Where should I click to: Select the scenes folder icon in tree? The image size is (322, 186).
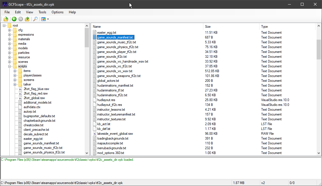[15, 62]
